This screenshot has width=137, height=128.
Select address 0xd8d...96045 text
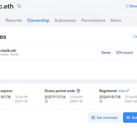click(9, 54)
